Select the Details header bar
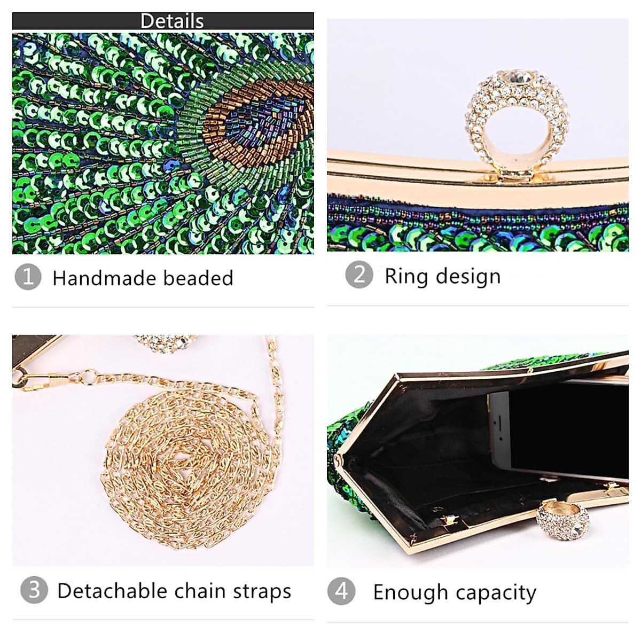 click(x=163, y=21)
